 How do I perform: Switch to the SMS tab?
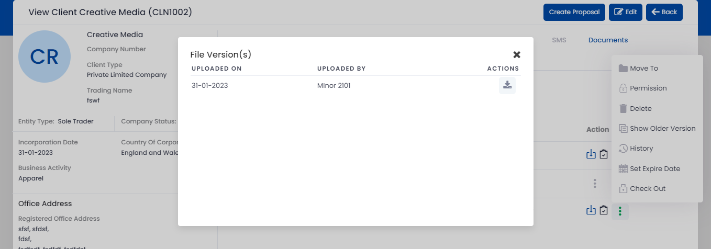(x=559, y=40)
